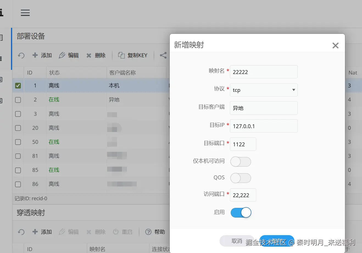
Task: Click the 访问端口 field showing 22,222
Action: pyautogui.click(x=243, y=195)
